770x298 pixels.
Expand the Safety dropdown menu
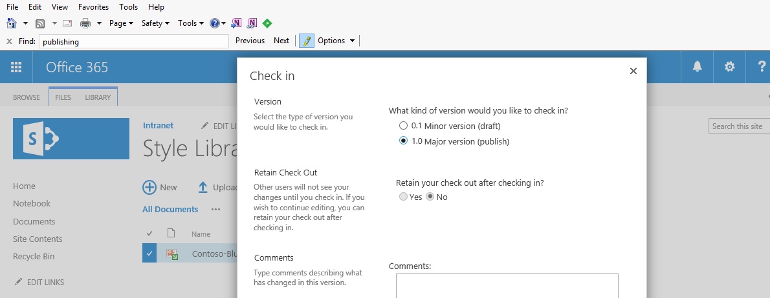click(x=155, y=23)
